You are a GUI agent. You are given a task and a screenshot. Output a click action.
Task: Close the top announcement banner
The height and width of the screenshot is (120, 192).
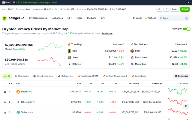[x=188, y=3]
